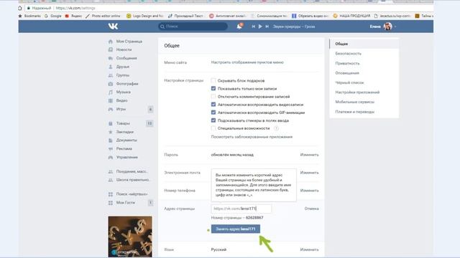
Task: Go to Новости in sidebar
Action: pos(124,49)
